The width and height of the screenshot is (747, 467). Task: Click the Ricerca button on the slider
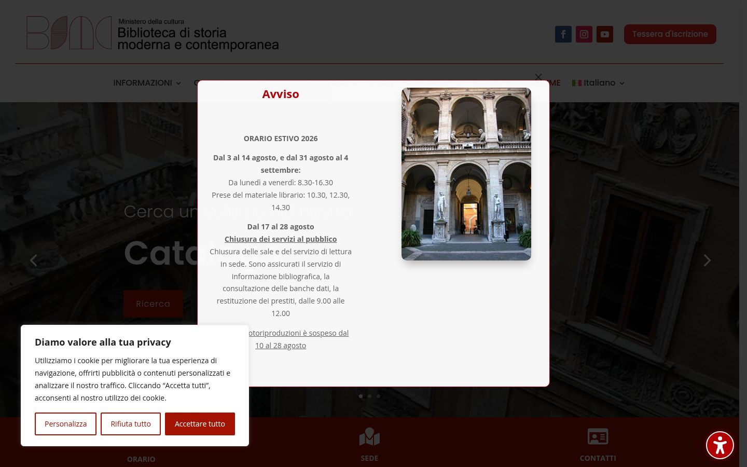point(153,304)
